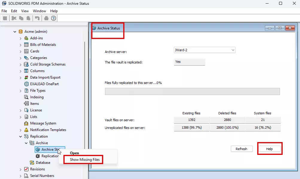Click the Columns icon
The image size is (300, 179).
tap(26, 71)
